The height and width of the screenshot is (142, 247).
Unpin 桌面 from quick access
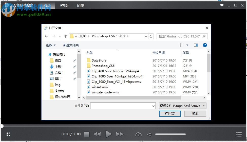pyautogui.click(x=74, y=60)
